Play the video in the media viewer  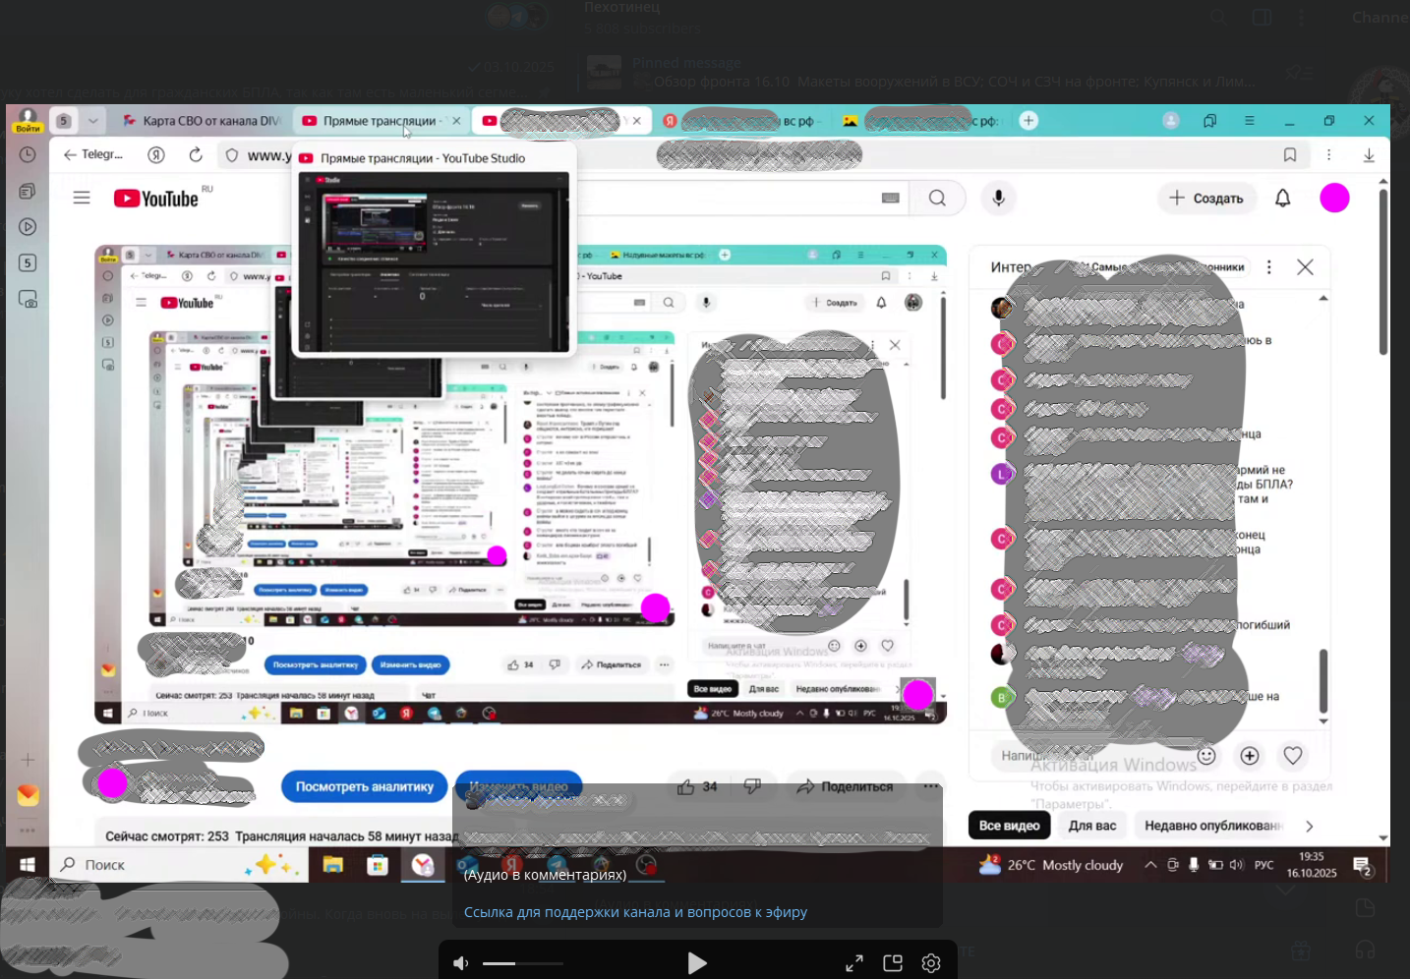[x=697, y=963]
